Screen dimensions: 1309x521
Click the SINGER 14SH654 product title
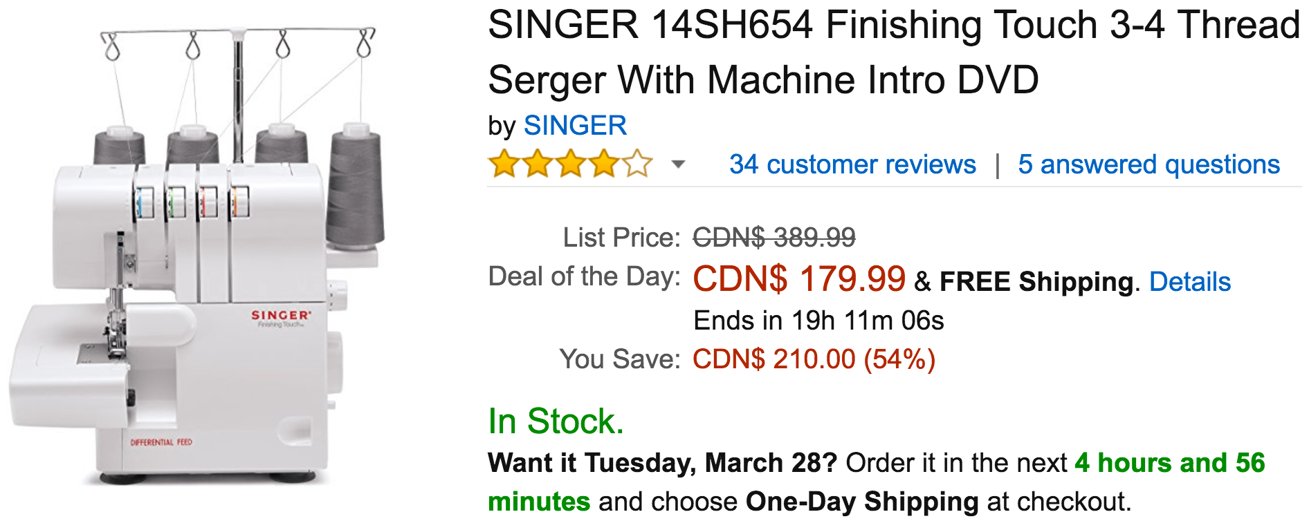(x=894, y=53)
